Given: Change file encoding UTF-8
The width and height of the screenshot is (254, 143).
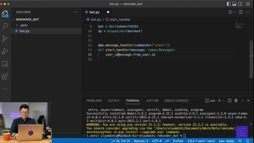Looking at the screenshot, I should pos(157,141).
